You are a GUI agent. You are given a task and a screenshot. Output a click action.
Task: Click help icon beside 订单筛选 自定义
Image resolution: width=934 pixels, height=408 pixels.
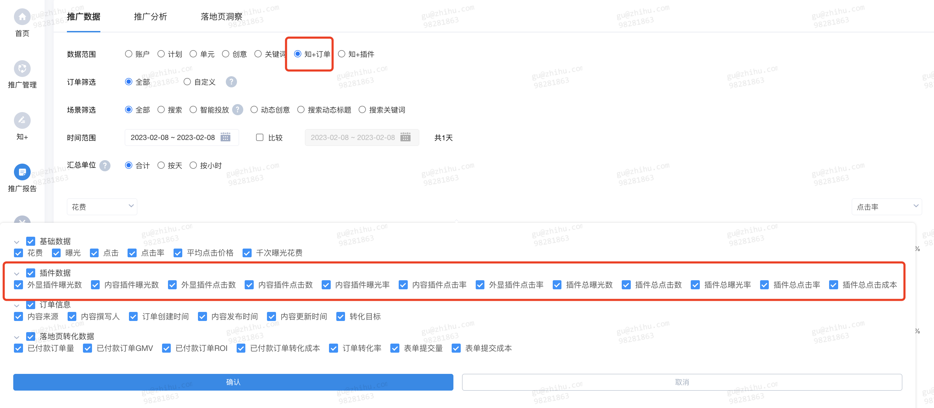pos(231,82)
